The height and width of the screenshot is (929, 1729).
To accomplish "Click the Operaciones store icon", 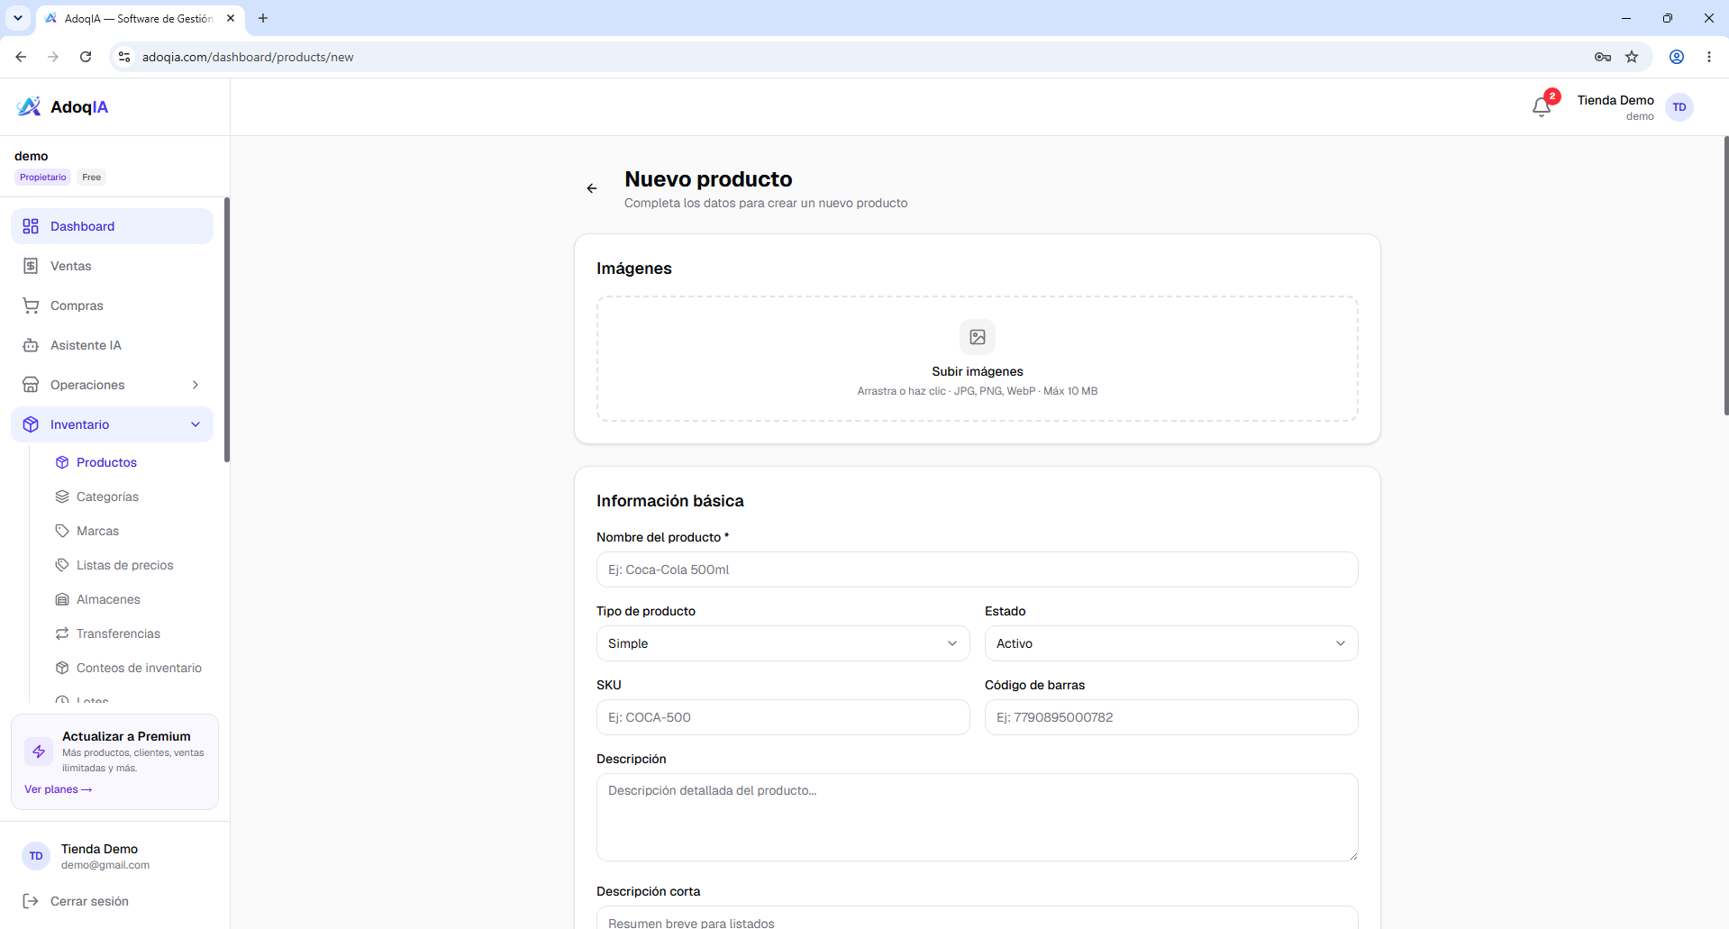I will tap(31, 385).
